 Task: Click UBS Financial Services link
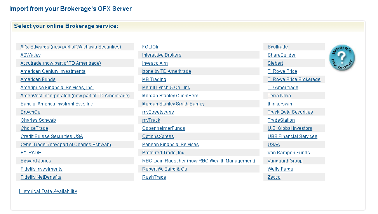click(292, 136)
